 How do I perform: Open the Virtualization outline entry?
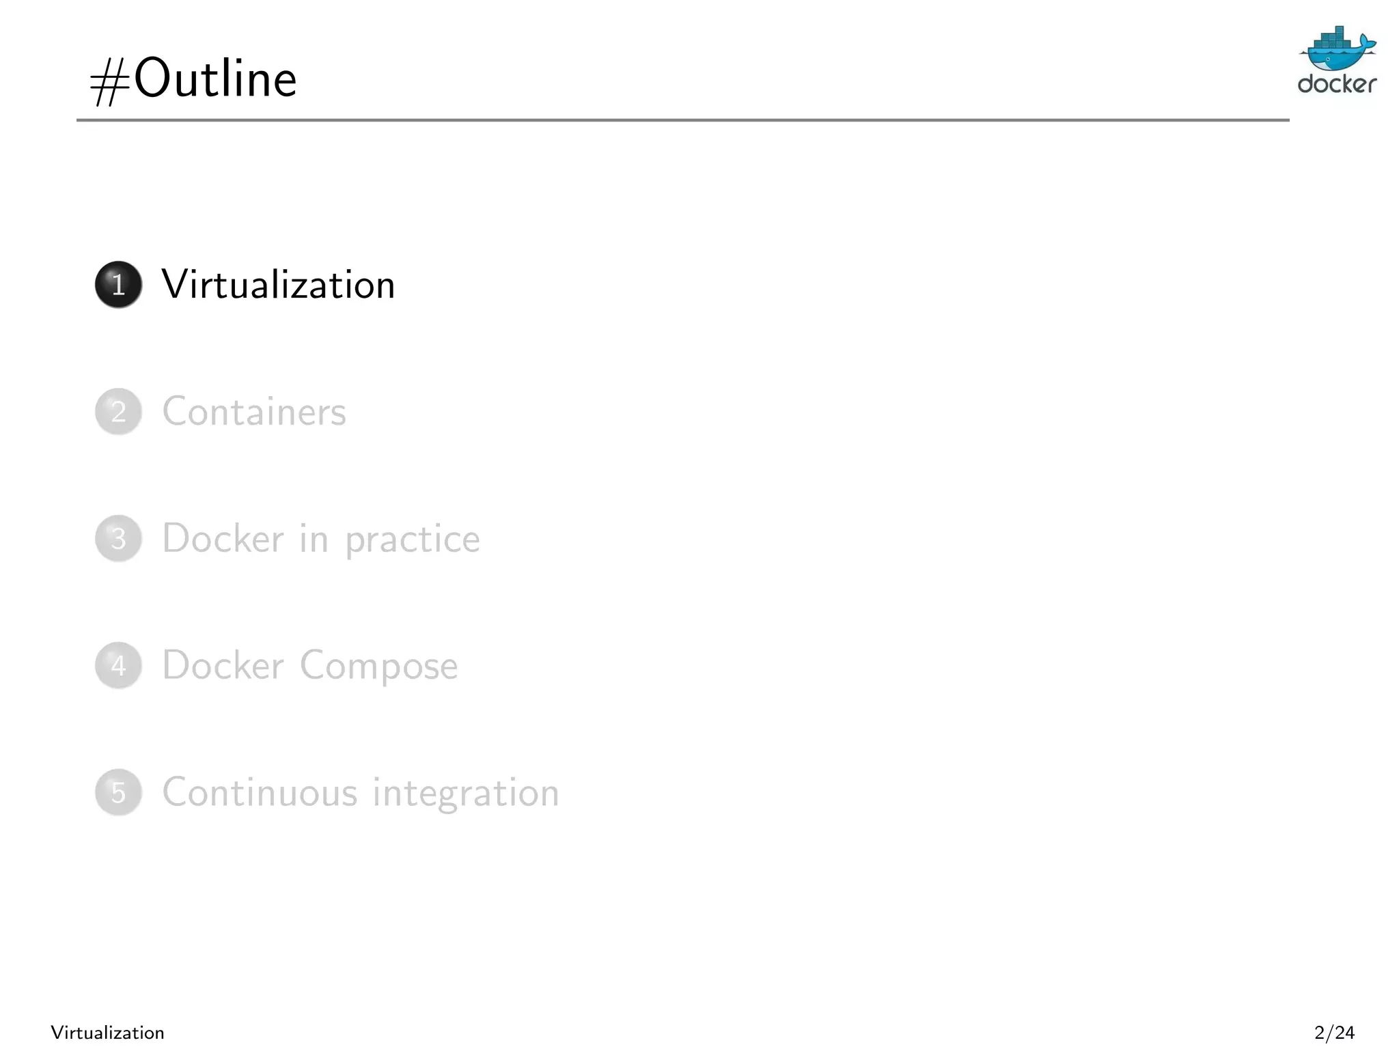pyautogui.click(x=279, y=284)
